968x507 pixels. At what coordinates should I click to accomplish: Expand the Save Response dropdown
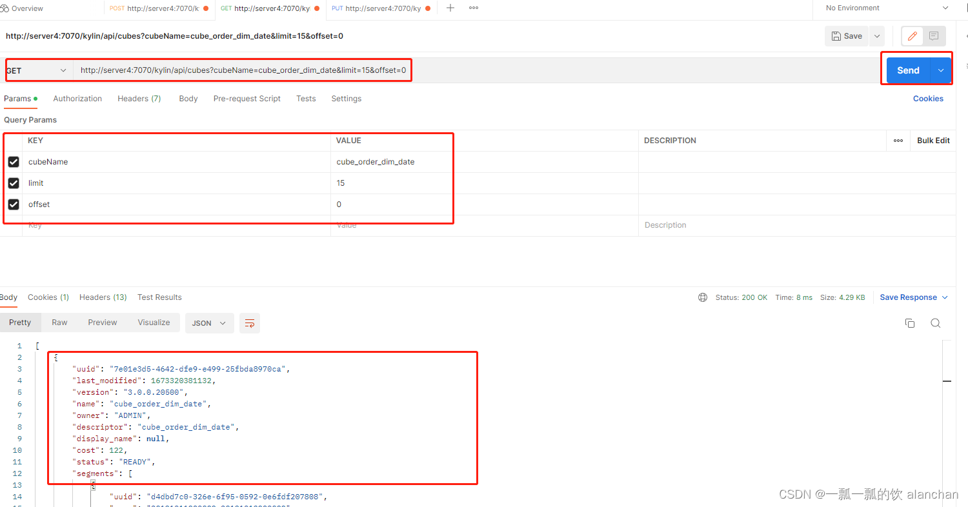pyautogui.click(x=945, y=297)
